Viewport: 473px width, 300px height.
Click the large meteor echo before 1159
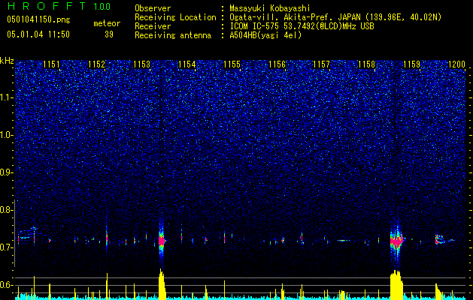click(x=397, y=241)
